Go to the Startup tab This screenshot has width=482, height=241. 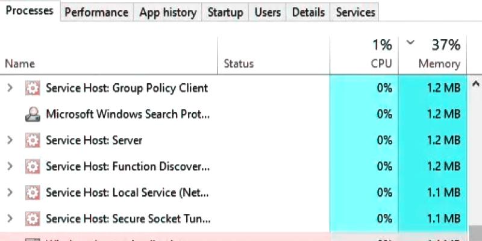pyautogui.click(x=225, y=12)
